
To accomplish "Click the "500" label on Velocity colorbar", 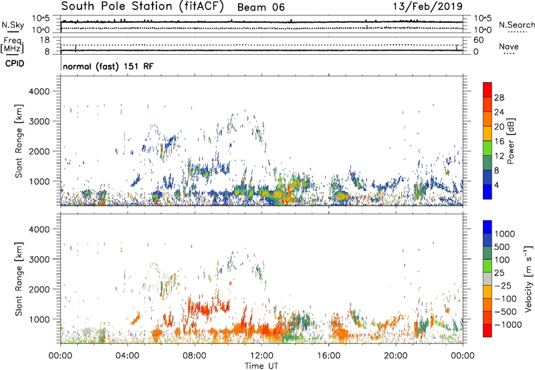I will 502,247.
